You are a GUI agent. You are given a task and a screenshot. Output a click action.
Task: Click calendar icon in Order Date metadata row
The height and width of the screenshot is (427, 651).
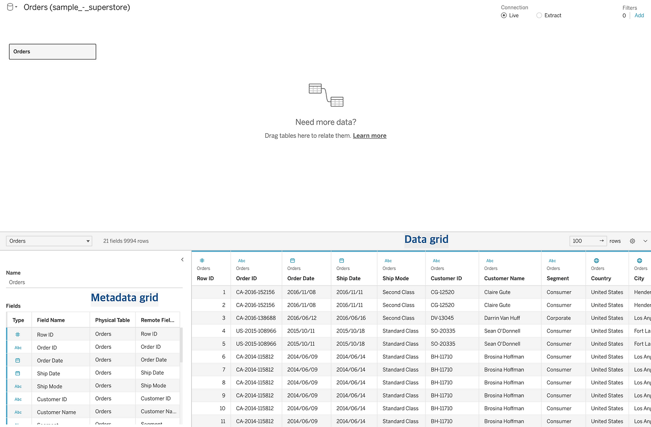(x=18, y=360)
